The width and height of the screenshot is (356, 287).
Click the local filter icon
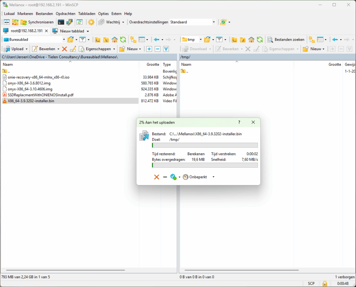click(82, 40)
